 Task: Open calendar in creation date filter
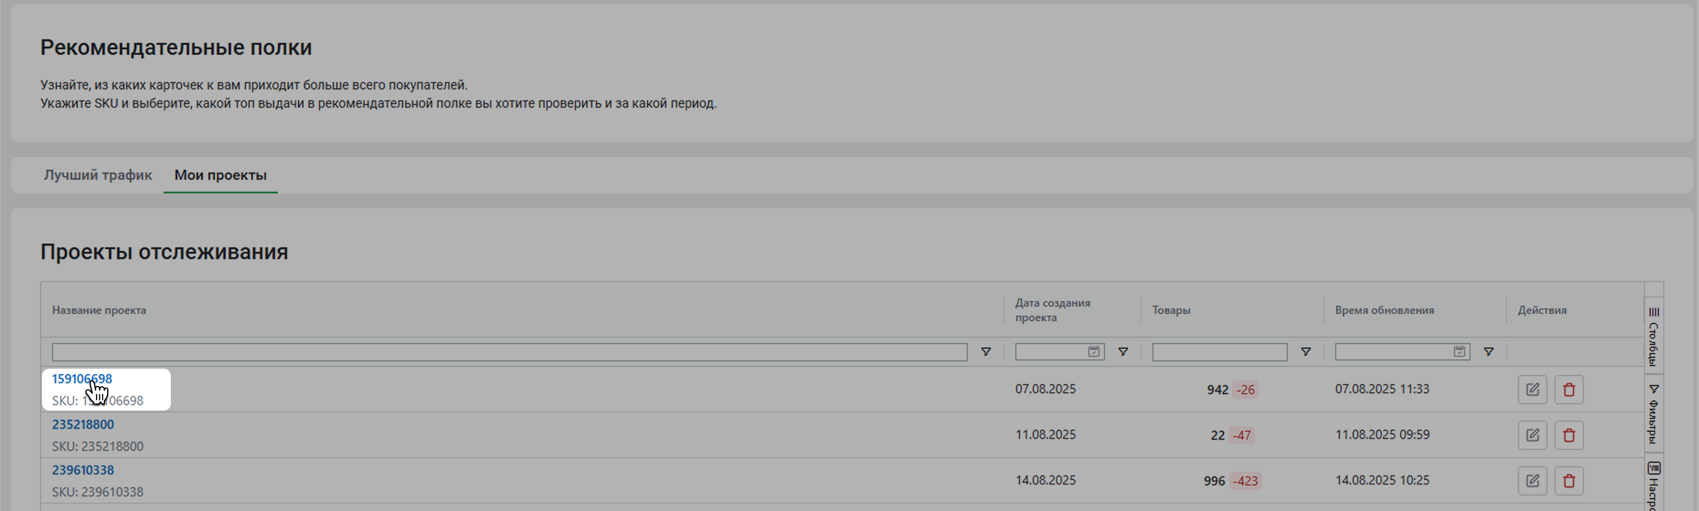(1094, 352)
